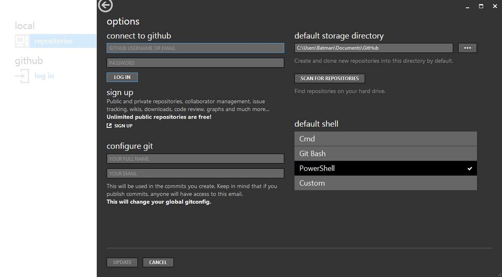Click into the PASSWORD field
Image resolution: width=502 pixels, height=277 pixels.
tap(195, 63)
